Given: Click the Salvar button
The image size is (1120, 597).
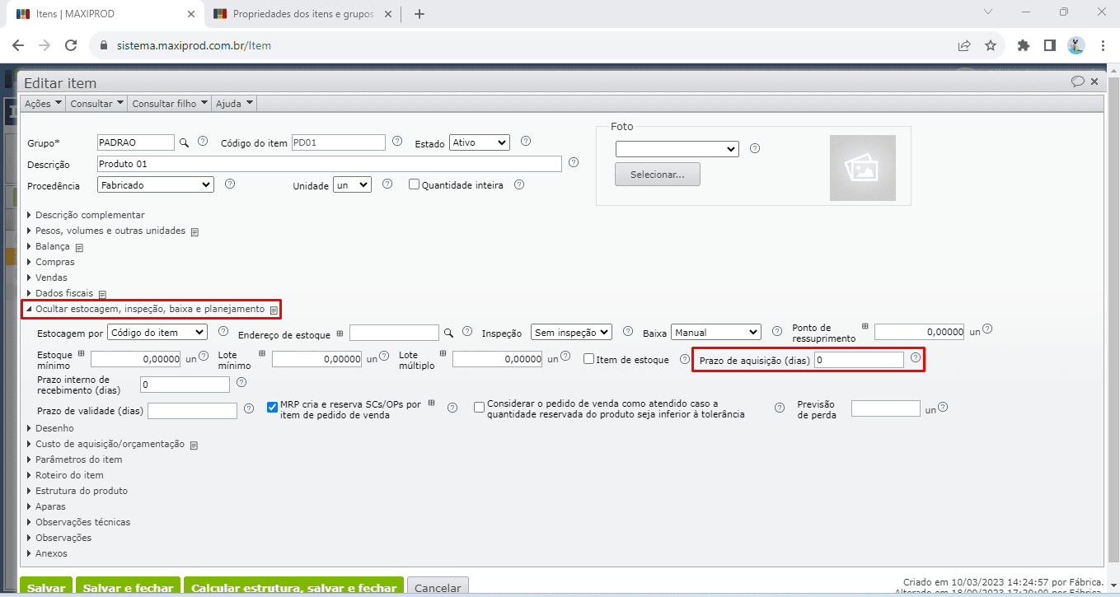Looking at the screenshot, I should point(46,588).
